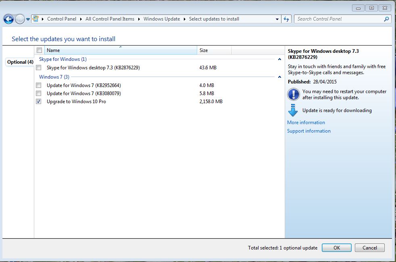The image size is (396, 262).
Task: Select Skype for Windows desktop 7.3 row
Action: pos(159,68)
